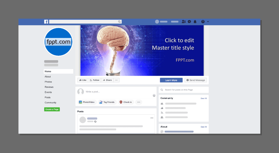Open the post options three-dot menu
The width and height of the screenshot is (279, 153).
(x=152, y=118)
